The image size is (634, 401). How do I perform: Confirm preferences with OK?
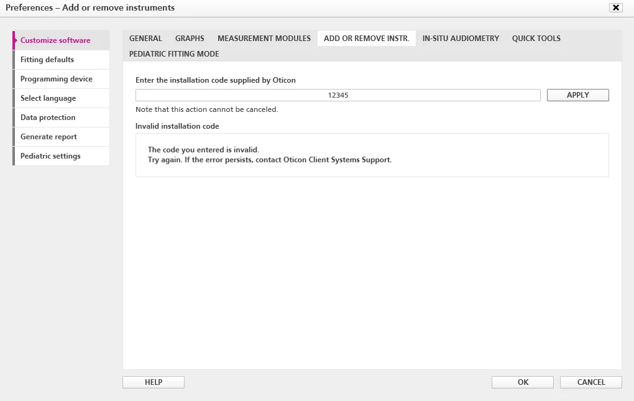tap(523, 382)
